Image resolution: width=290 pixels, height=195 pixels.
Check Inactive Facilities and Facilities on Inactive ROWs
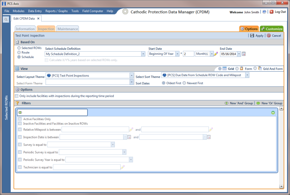20,123
